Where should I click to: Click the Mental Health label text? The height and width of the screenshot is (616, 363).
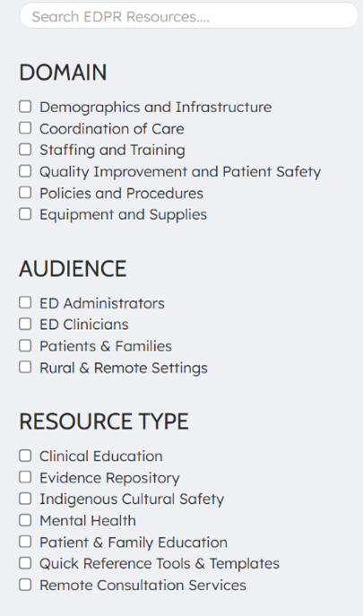point(88,521)
